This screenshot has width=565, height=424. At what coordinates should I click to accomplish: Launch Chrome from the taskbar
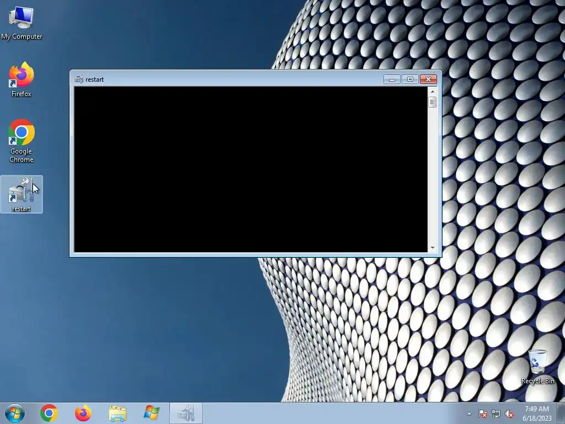[x=49, y=413]
